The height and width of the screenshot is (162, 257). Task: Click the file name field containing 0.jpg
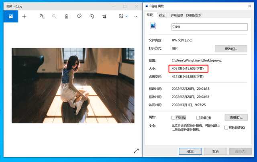click(210, 27)
